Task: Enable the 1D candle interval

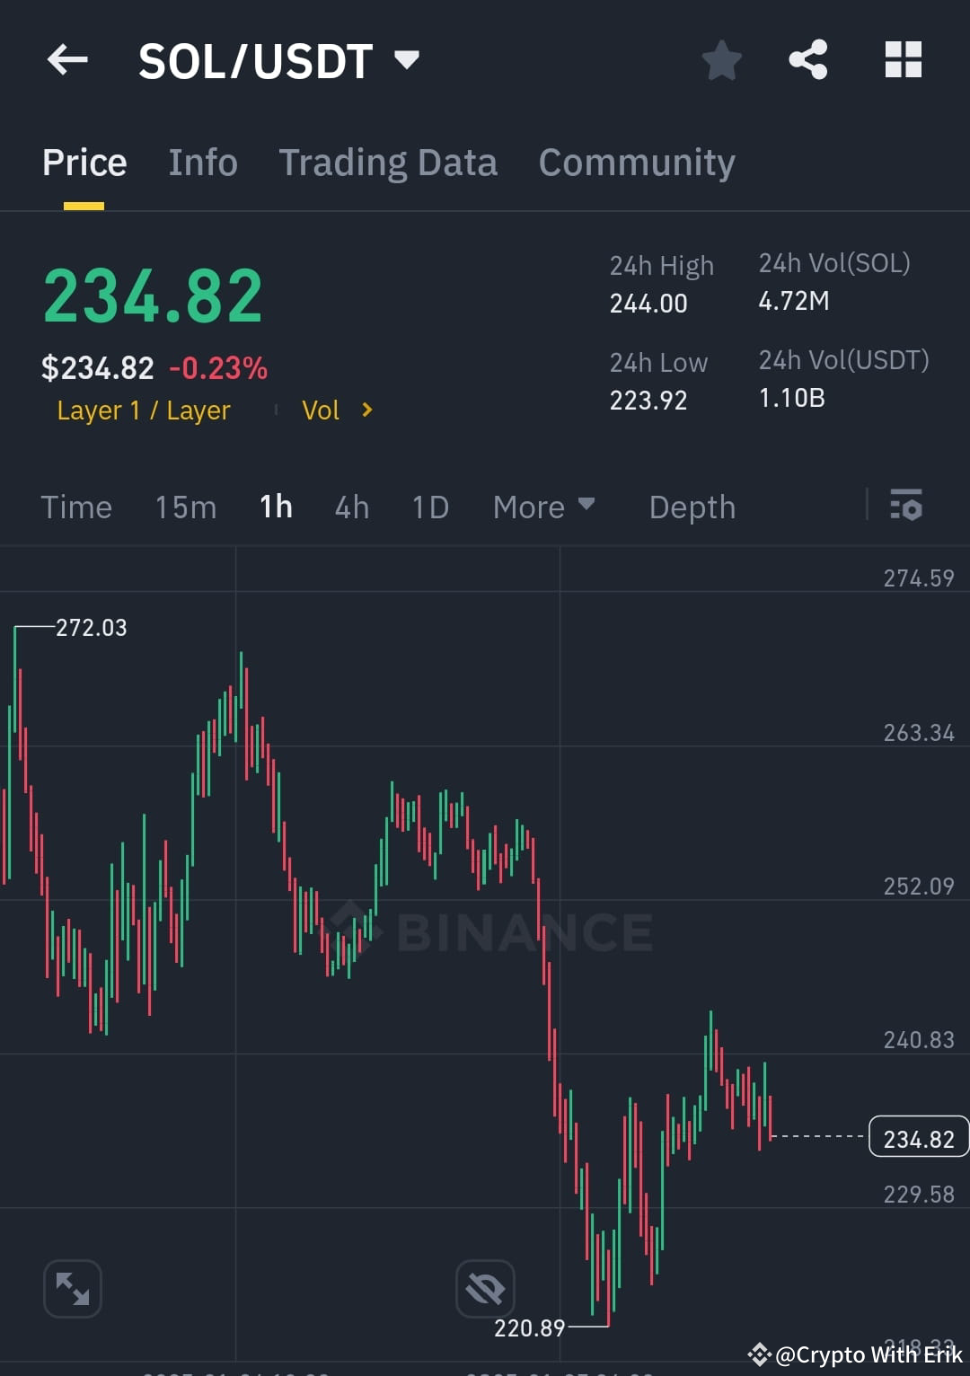Action: click(x=429, y=507)
